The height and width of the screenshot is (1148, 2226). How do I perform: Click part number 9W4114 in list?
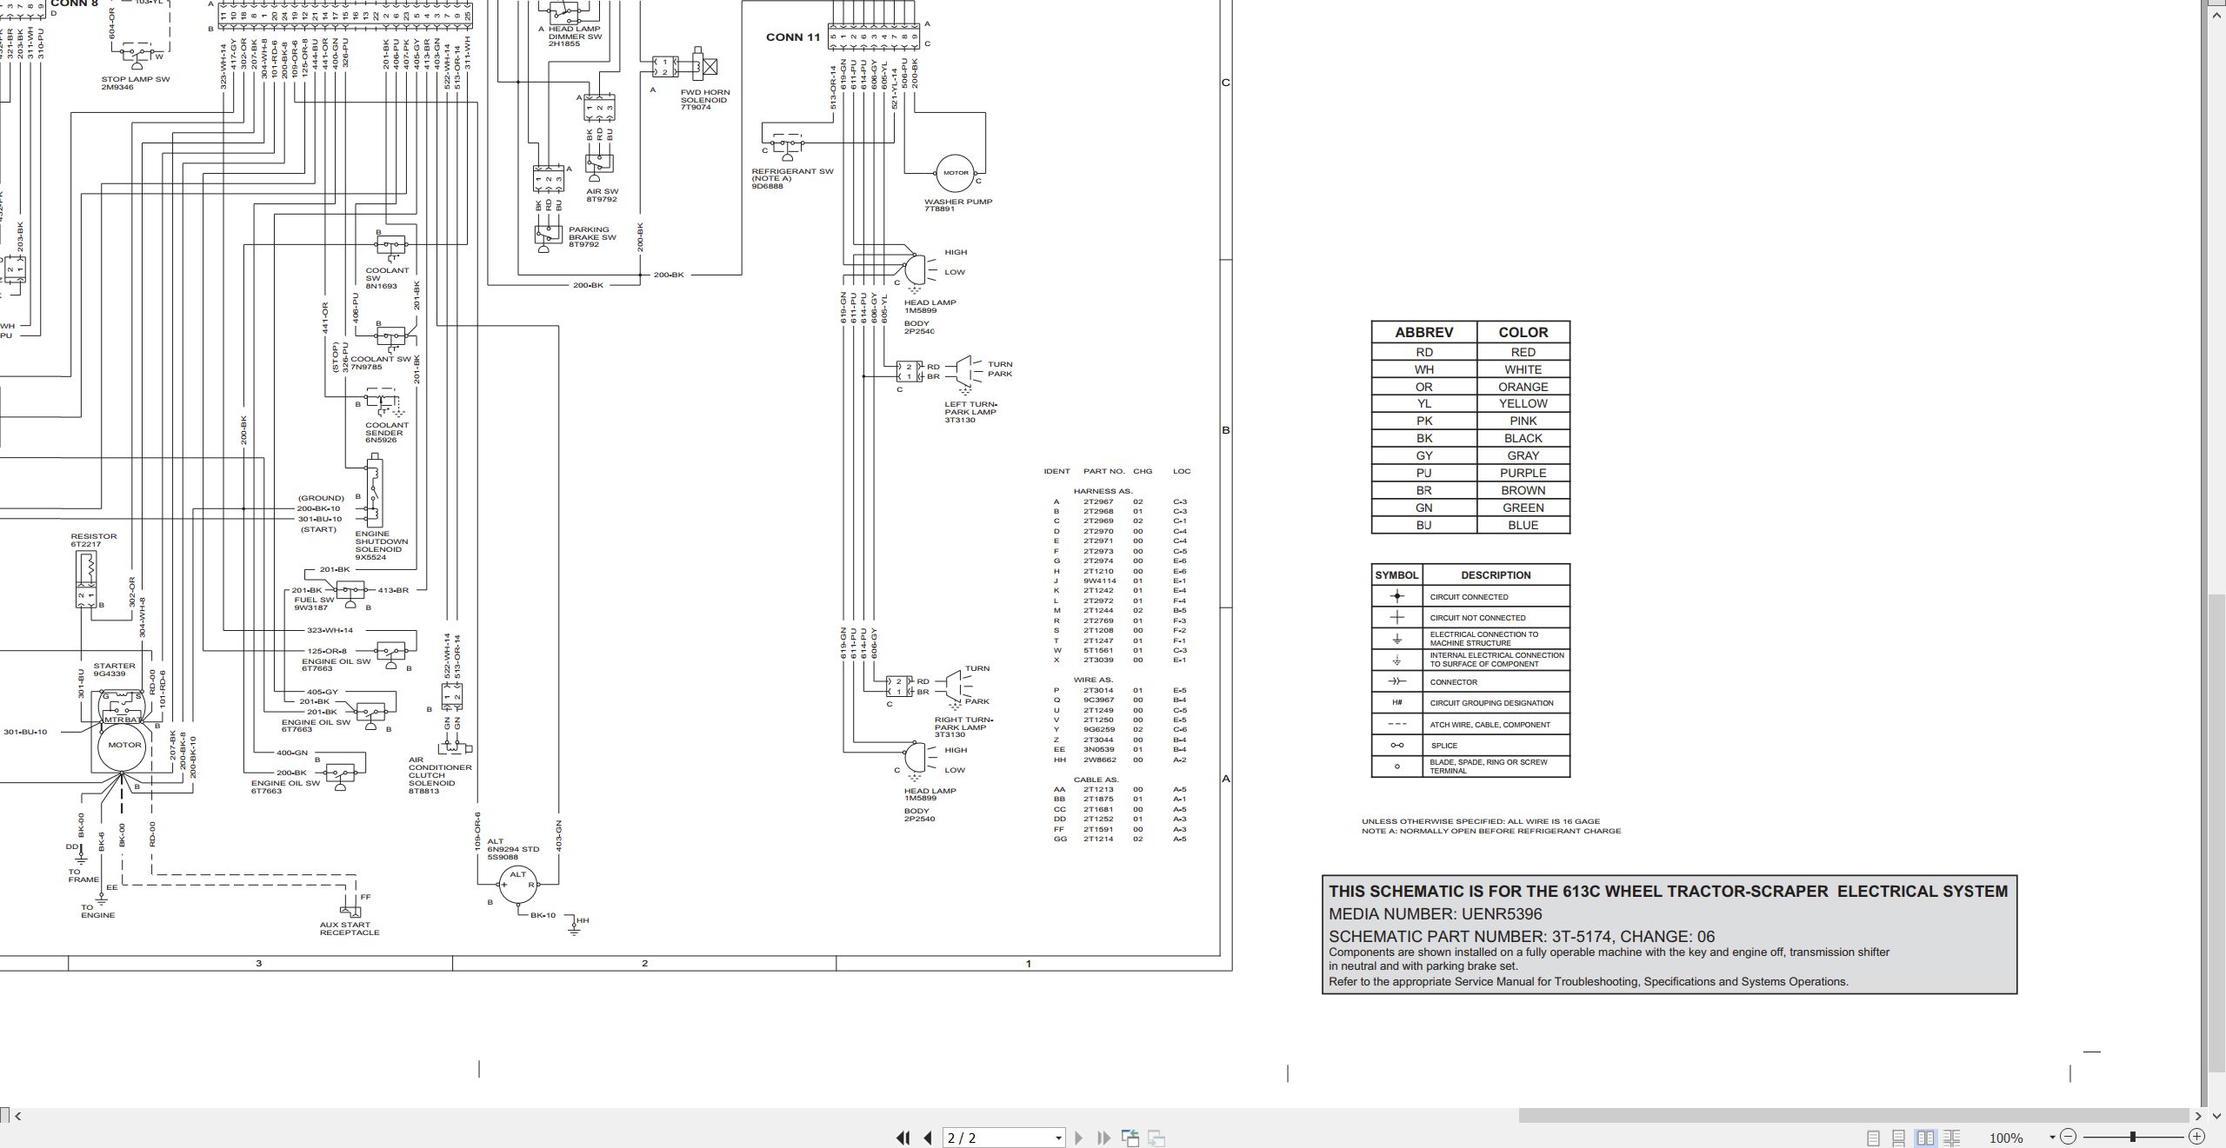[x=1099, y=581]
